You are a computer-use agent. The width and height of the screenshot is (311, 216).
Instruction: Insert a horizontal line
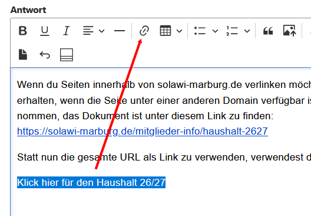tap(120, 31)
